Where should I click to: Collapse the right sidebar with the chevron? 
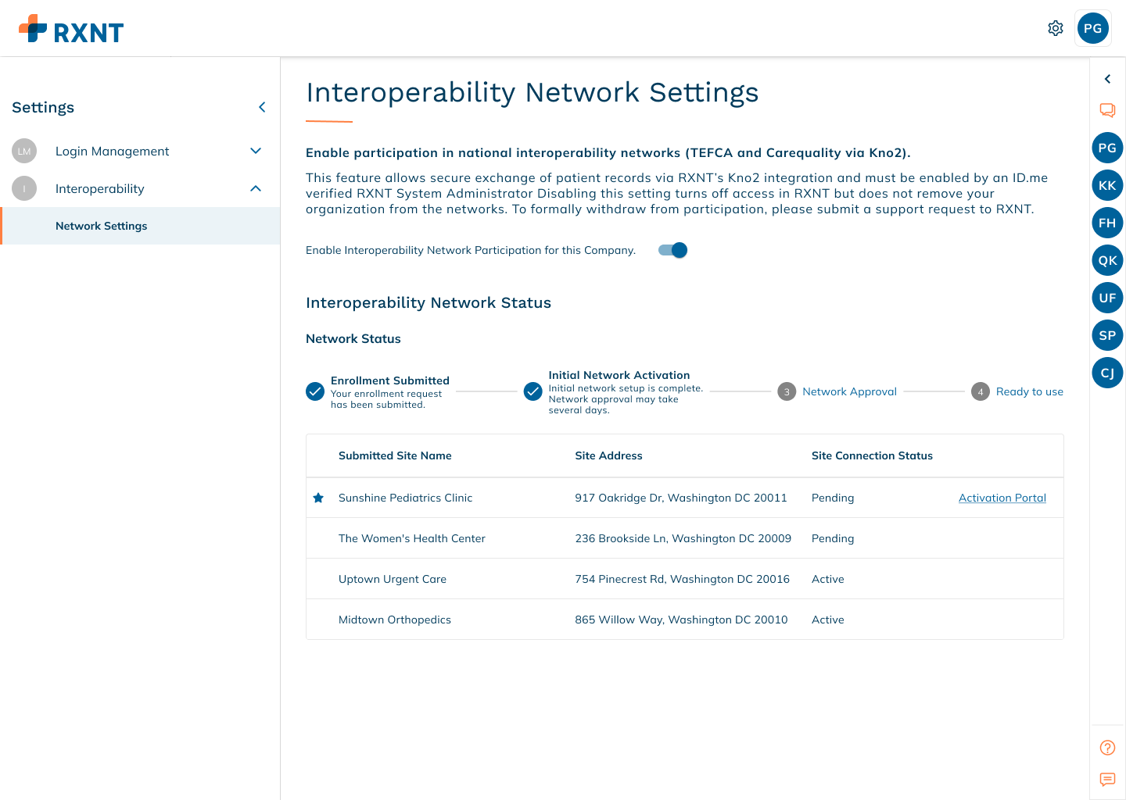[1107, 79]
